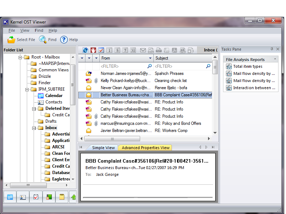Select the Contacts folder in tree

point(54,102)
